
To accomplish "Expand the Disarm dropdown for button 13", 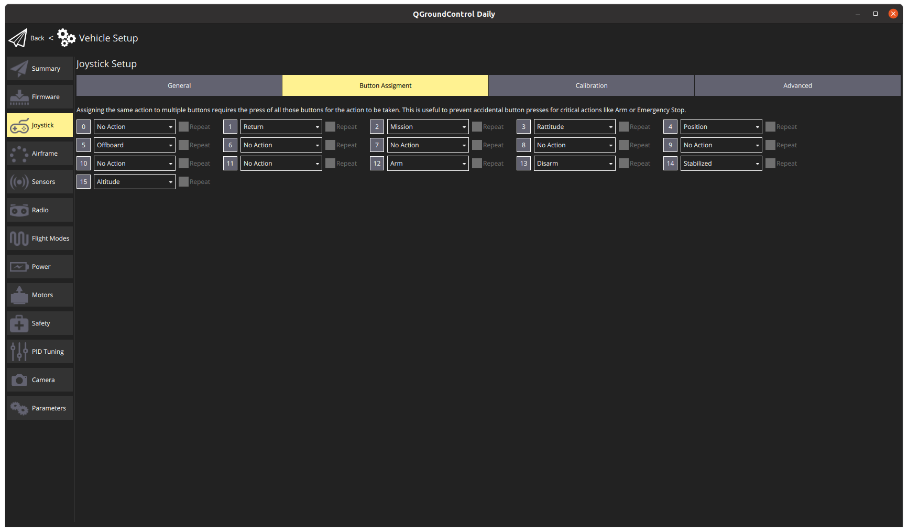I will pyautogui.click(x=575, y=164).
